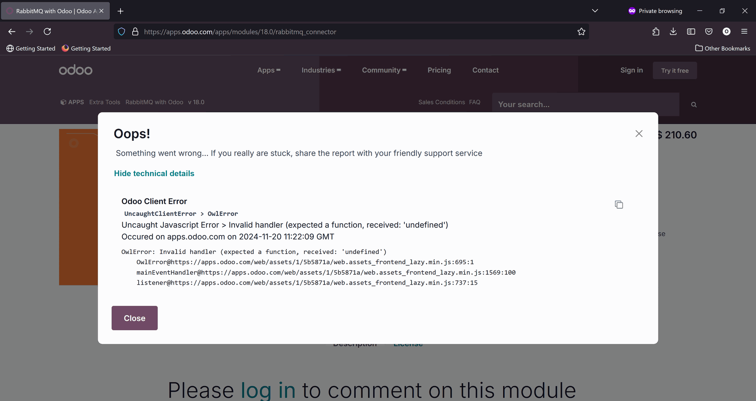This screenshot has width=756, height=401.
Task: Click the listener@ stack trace line
Action: (307, 283)
